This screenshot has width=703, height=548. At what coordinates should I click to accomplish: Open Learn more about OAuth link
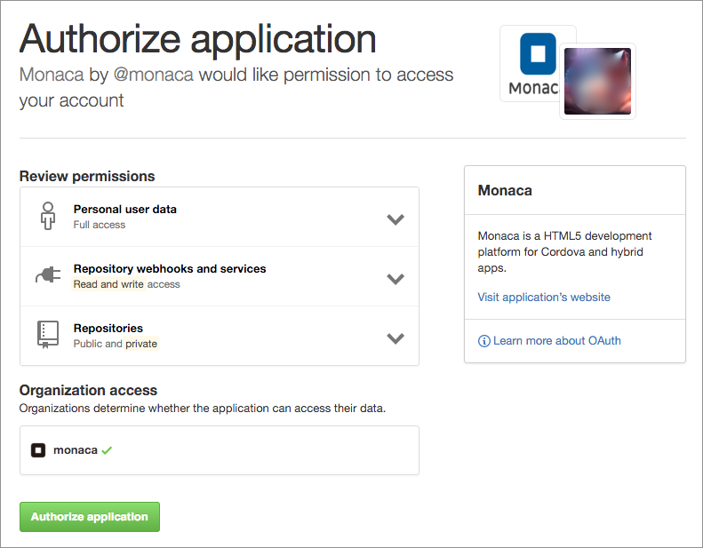(x=557, y=340)
